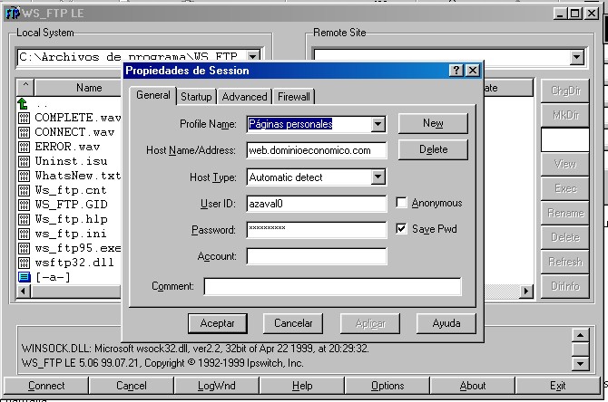This screenshot has height=402, width=608.
Task: Click the Account input field
Action: click(x=317, y=256)
